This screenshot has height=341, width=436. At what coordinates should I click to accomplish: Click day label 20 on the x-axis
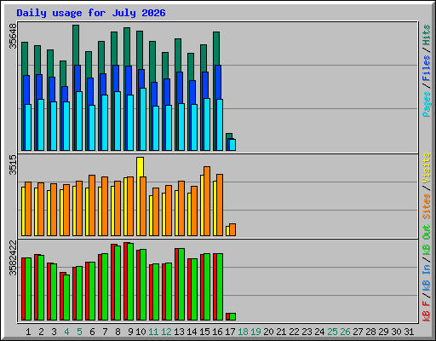[268, 332]
